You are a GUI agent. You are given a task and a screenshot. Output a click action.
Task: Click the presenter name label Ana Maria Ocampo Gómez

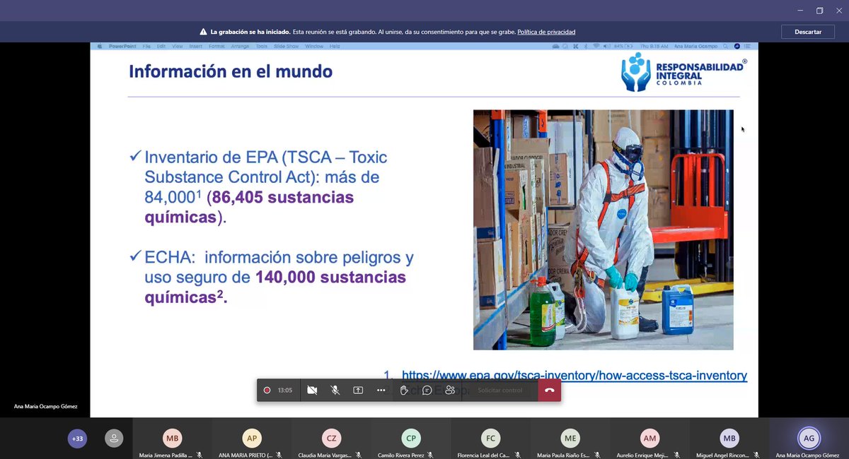tap(45, 407)
